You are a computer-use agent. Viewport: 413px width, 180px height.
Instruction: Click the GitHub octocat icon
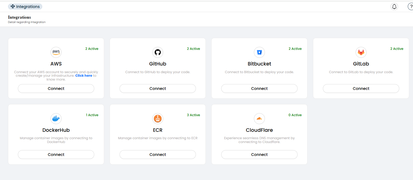coord(158,52)
